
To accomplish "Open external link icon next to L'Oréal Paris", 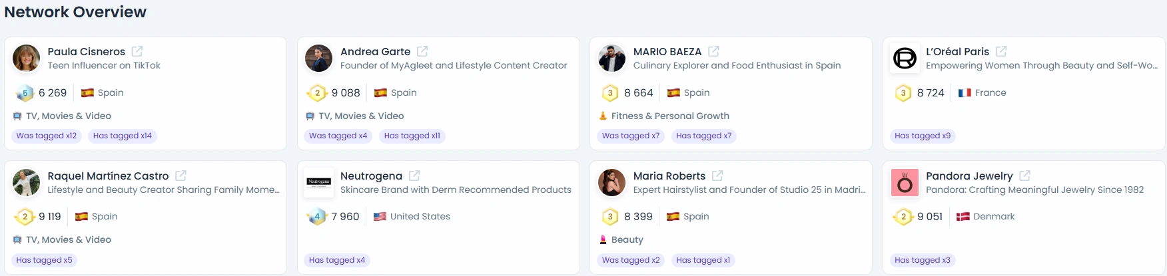I will coord(1001,51).
